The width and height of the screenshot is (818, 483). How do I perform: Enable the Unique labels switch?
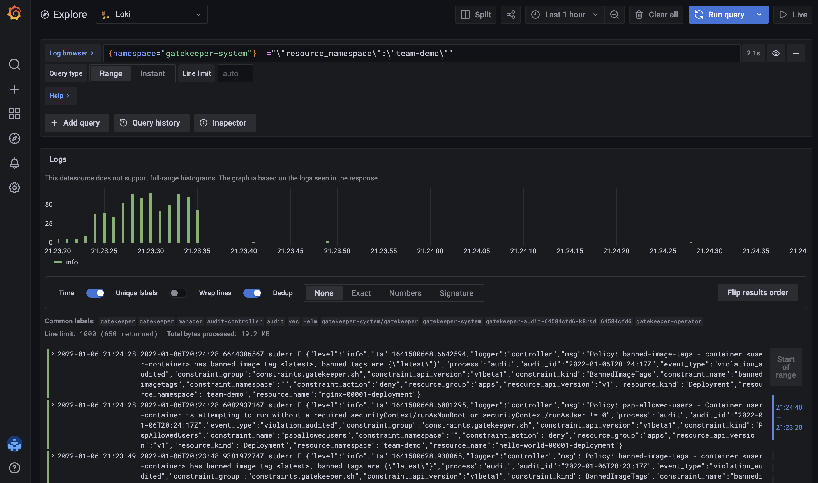tap(178, 293)
